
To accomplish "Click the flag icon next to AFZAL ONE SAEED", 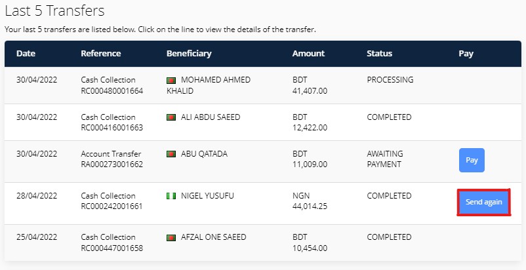I will [171, 238].
